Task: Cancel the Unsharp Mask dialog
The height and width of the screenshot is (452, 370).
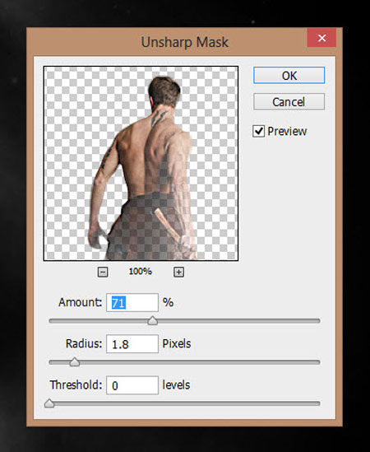Action: [x=289, y=101]
